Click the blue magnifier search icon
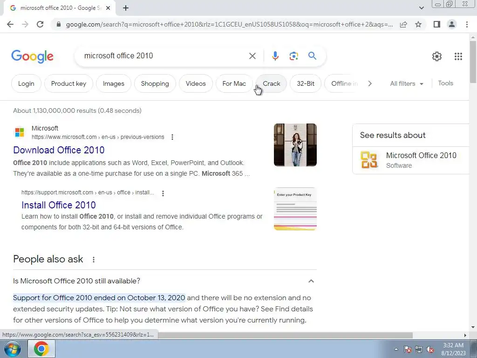 [x=312, y=56]
